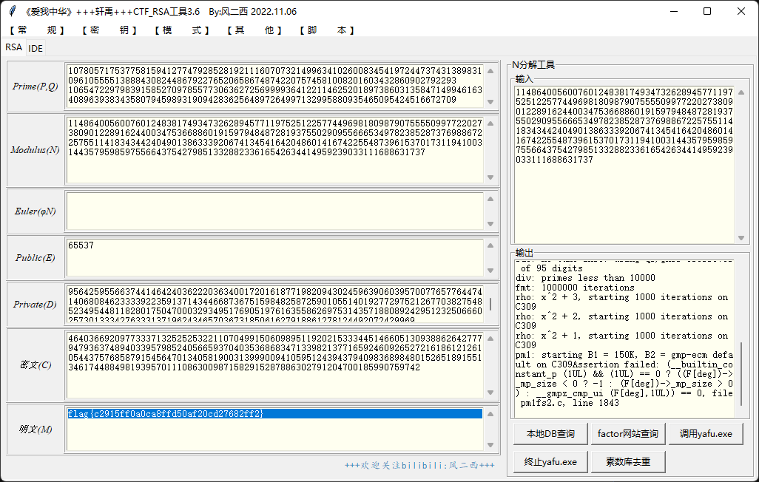
Task: Click 密文(C) field scroll-up arrow
Action: pyautogui.click(x=490, y=339)
